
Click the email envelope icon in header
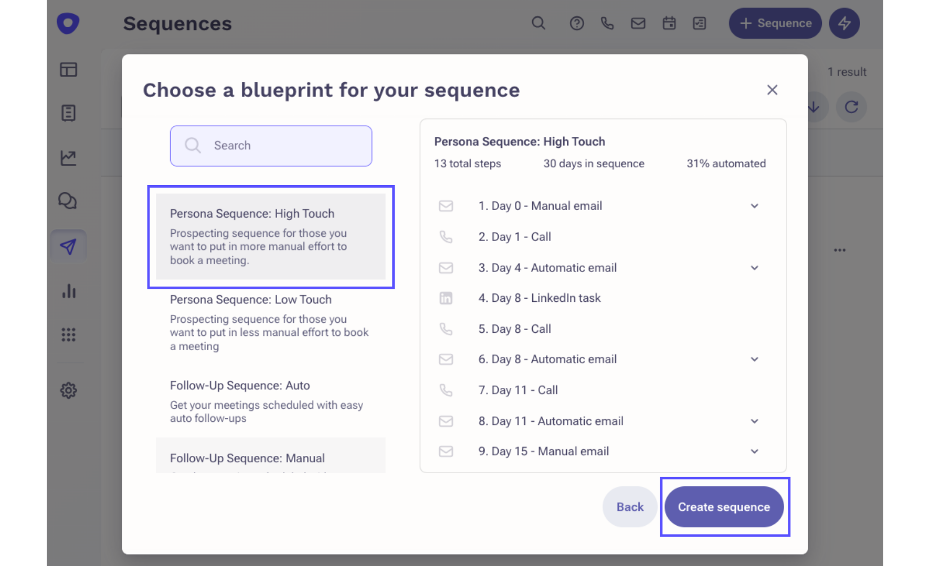pyautogui.click(x=638, y=23)
